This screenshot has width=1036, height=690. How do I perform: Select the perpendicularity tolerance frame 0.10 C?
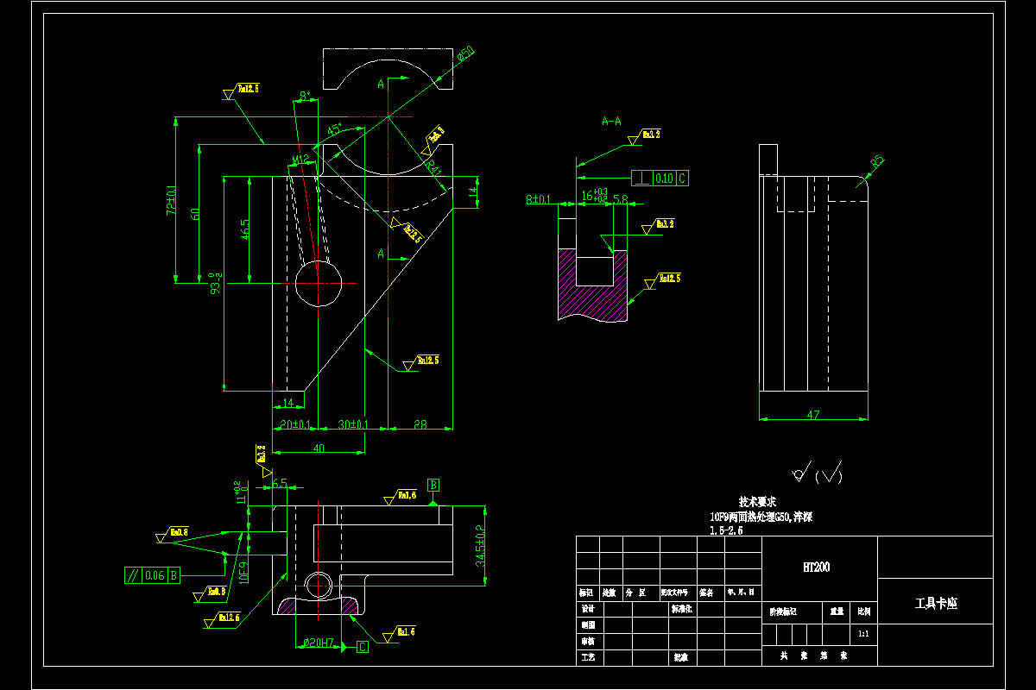659,177
